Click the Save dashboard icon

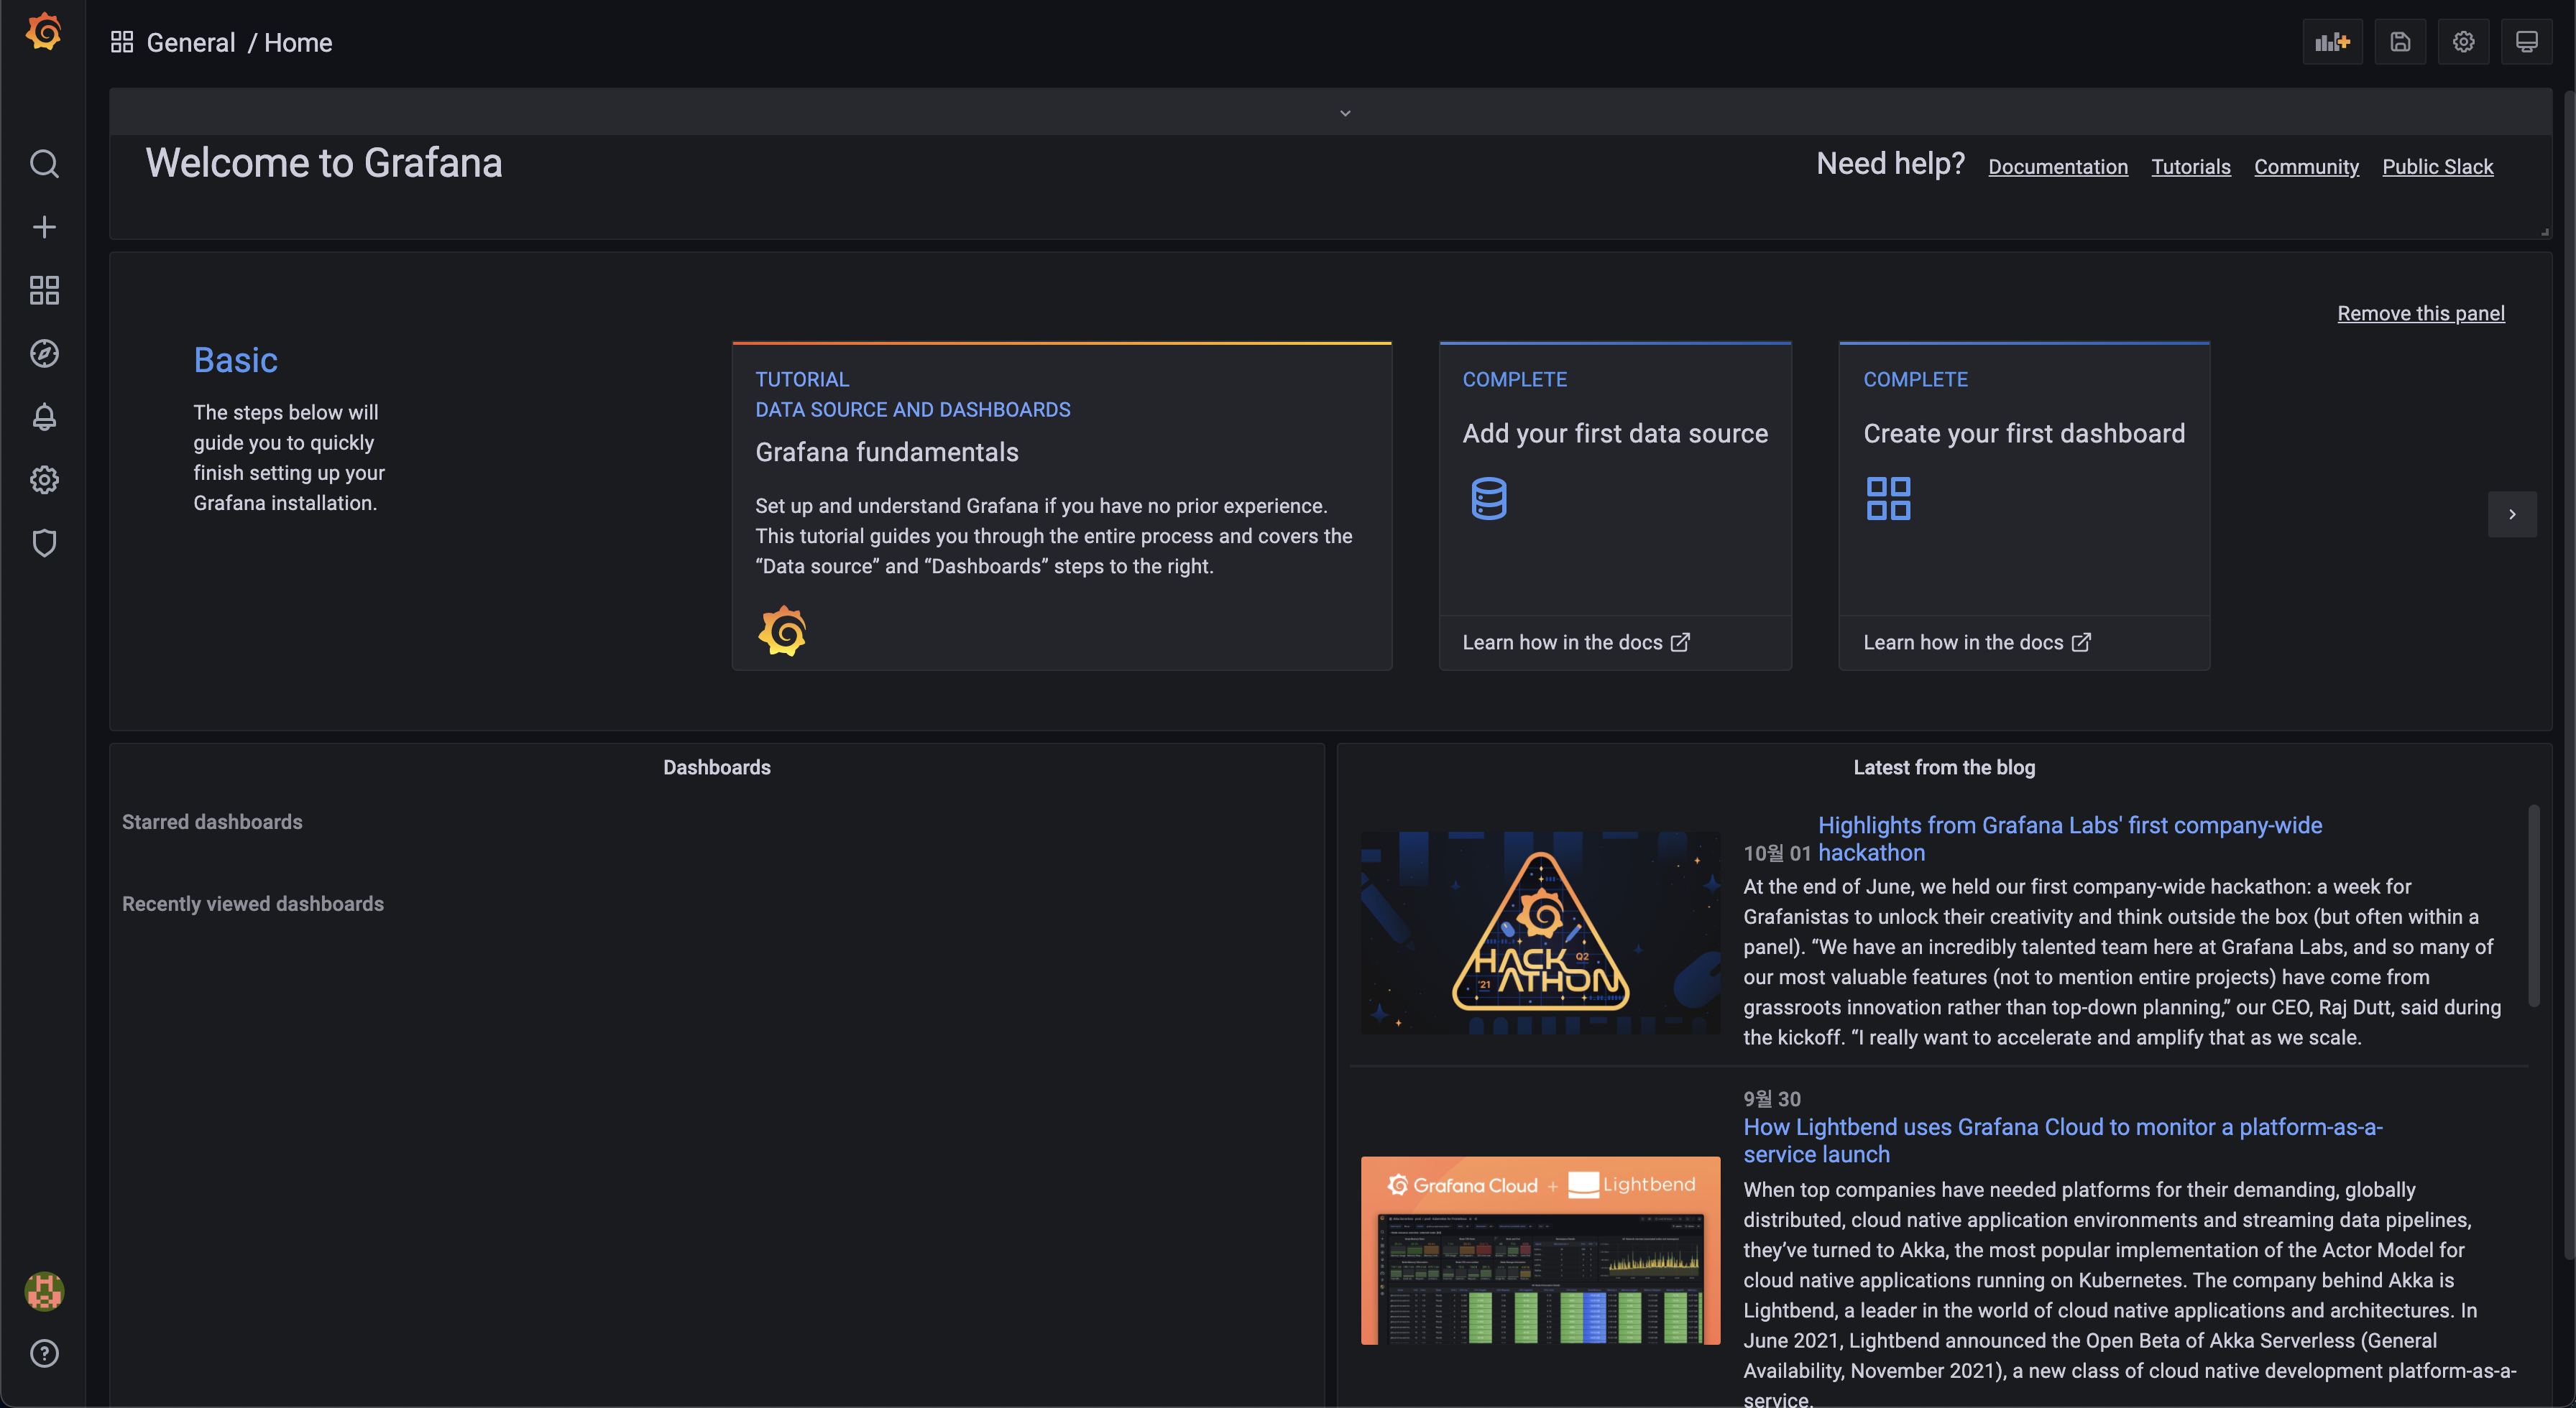point(2399,42)
